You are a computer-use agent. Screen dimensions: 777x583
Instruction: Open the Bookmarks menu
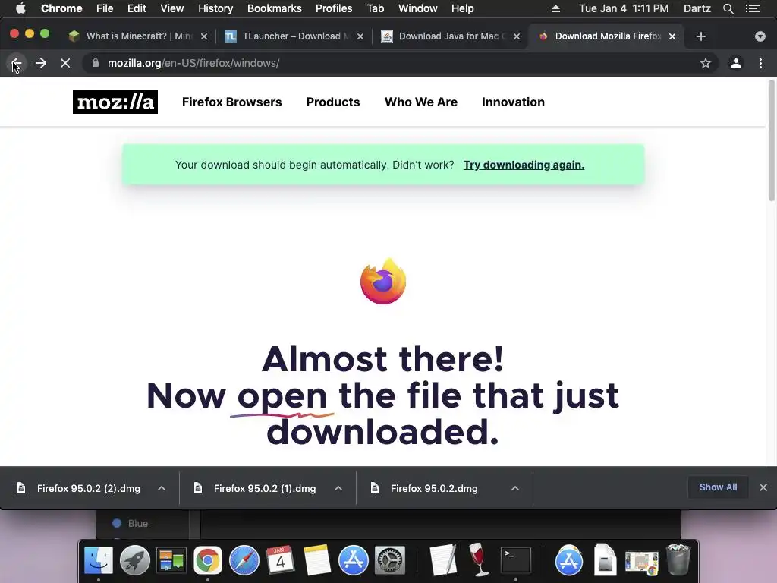[x=275, y=8]
